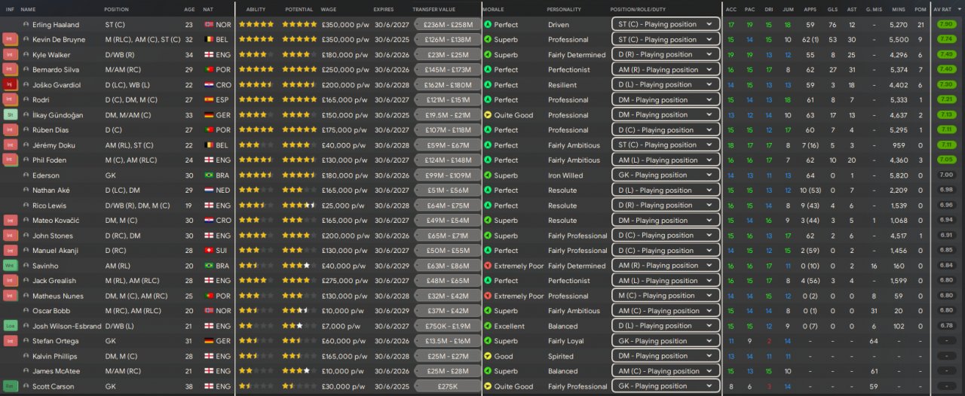Sort by the Potential column header
This screenshot has height=396, width=965.
point(299,9)
